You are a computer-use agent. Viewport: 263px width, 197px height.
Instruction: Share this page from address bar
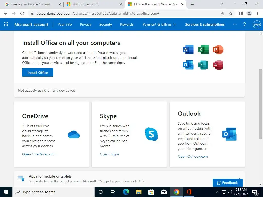click(222, 13)
